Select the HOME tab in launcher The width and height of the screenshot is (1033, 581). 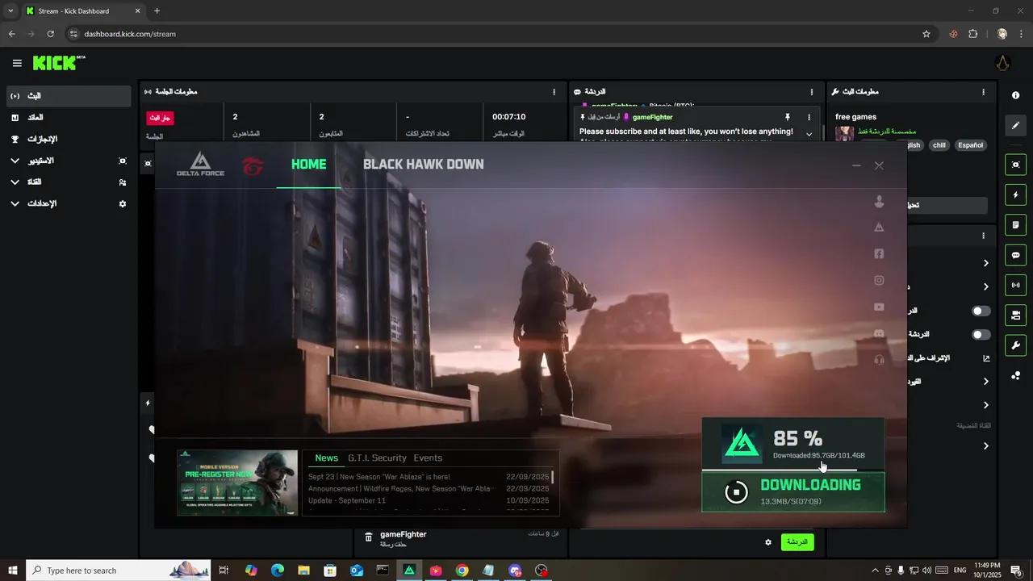click(x=309, y=165)
